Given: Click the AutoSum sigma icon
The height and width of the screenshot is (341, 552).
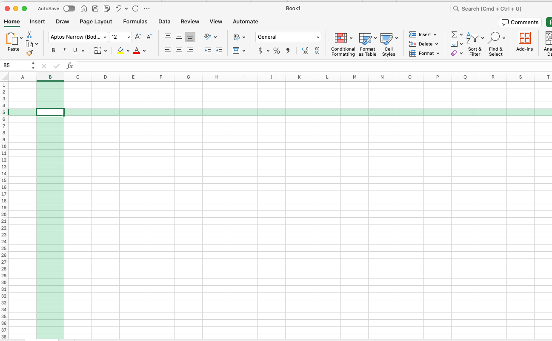Looking at the screenshot, I should point(454,34).
